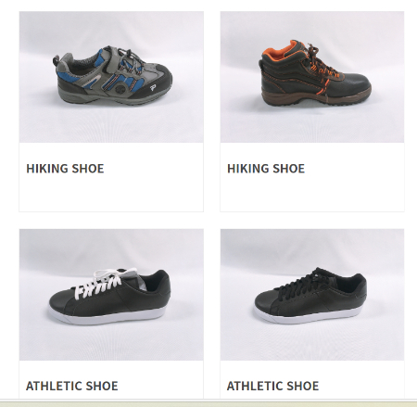Click the round emblem on the gray hiking shoe
Image resolution: width=417 pixels, height=407 pixels.
click(120, 89)
